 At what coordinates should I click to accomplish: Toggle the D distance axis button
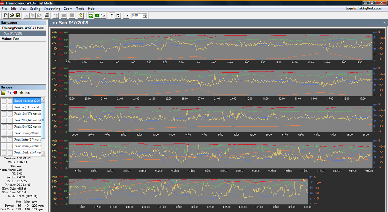tap(118, 15)
